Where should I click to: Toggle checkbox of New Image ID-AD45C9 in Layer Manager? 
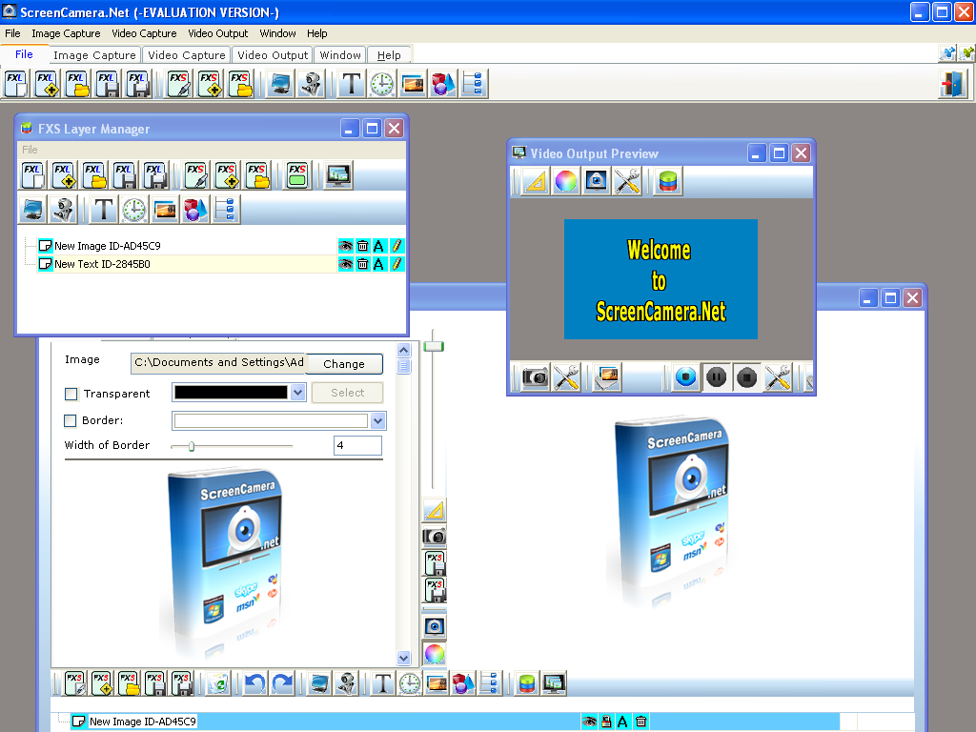click(x=45, y=246)
